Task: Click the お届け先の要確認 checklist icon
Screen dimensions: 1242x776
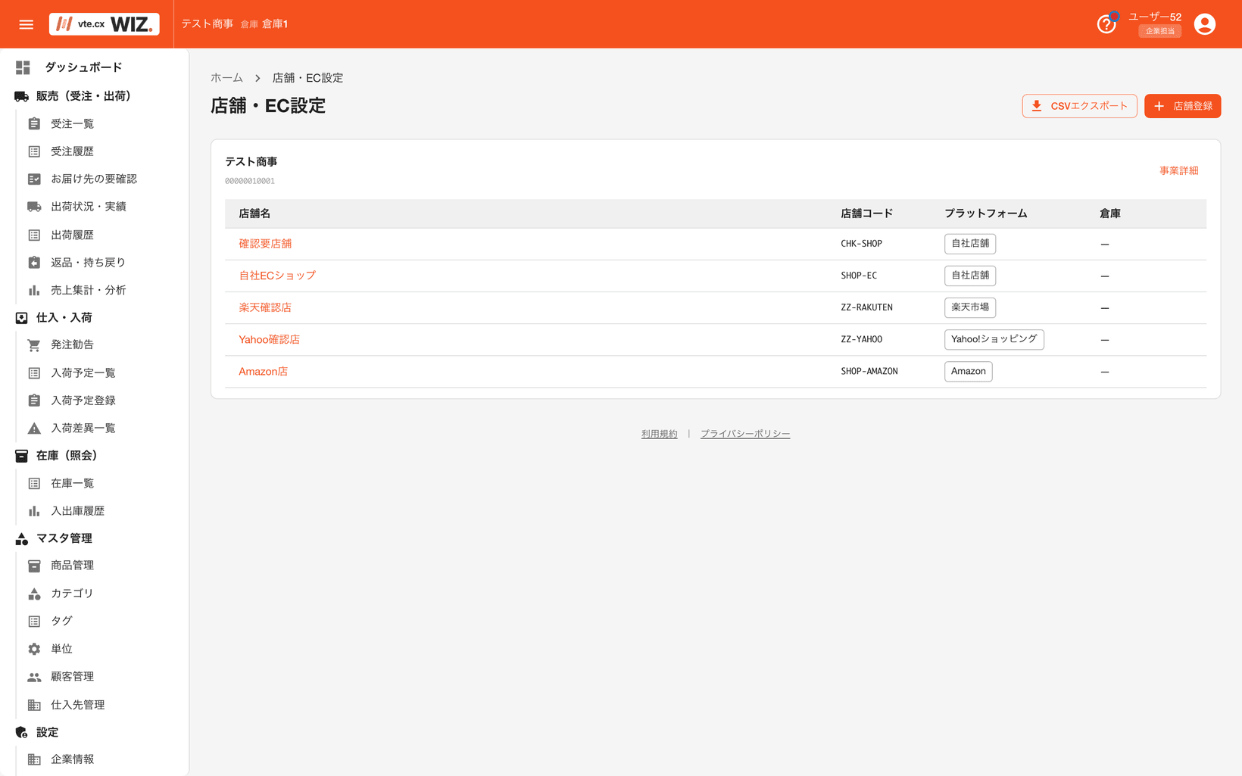Action: click(34, 179)
